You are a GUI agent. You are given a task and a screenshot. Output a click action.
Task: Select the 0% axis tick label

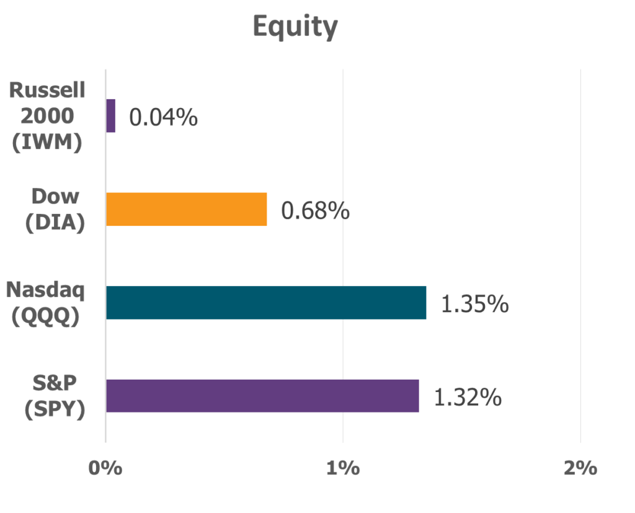[x=105, y=468]
